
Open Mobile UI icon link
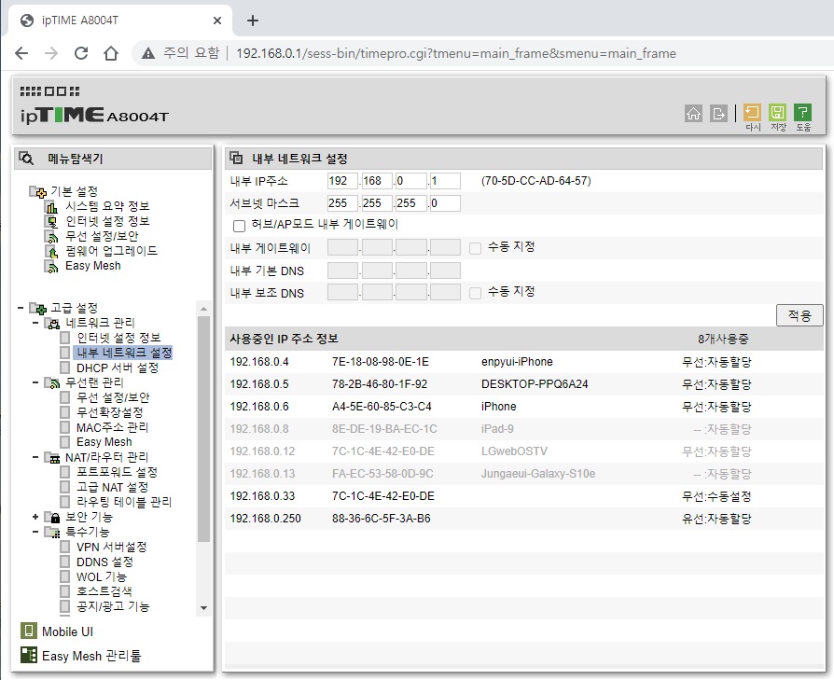click(28, 631)
